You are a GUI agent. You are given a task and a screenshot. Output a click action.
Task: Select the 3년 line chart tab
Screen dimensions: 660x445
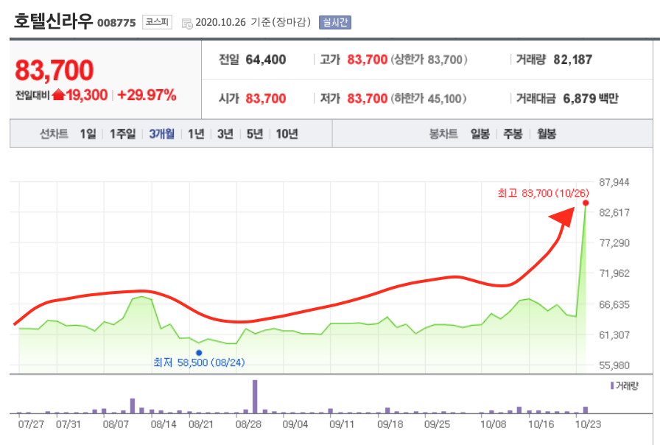coord(225,134)
